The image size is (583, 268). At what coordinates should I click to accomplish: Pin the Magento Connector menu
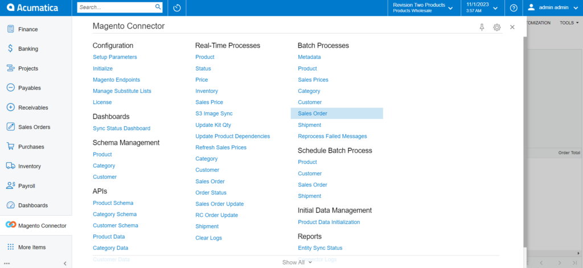point(482,27)
